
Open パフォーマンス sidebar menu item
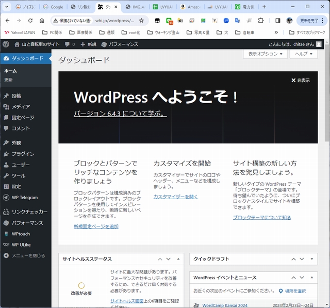click(26, 223)
